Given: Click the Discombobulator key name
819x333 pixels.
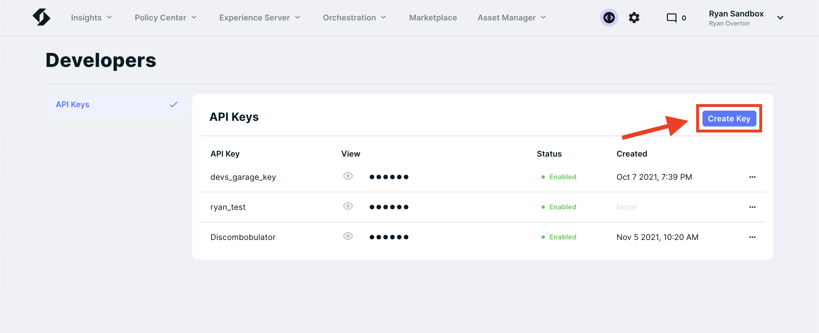Looking at the screenshot, I should pos(243,237).
